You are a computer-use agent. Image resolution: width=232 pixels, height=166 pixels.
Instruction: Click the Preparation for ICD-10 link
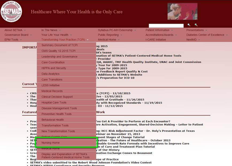pyautogui.click(x=115, y=78)
